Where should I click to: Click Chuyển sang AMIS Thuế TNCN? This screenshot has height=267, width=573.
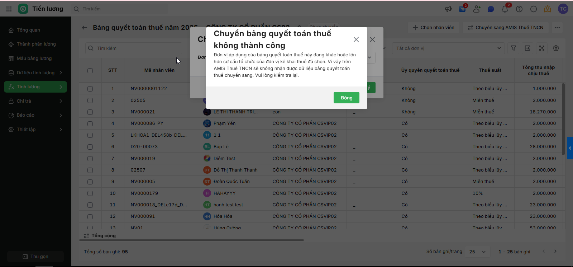(505, 28)
